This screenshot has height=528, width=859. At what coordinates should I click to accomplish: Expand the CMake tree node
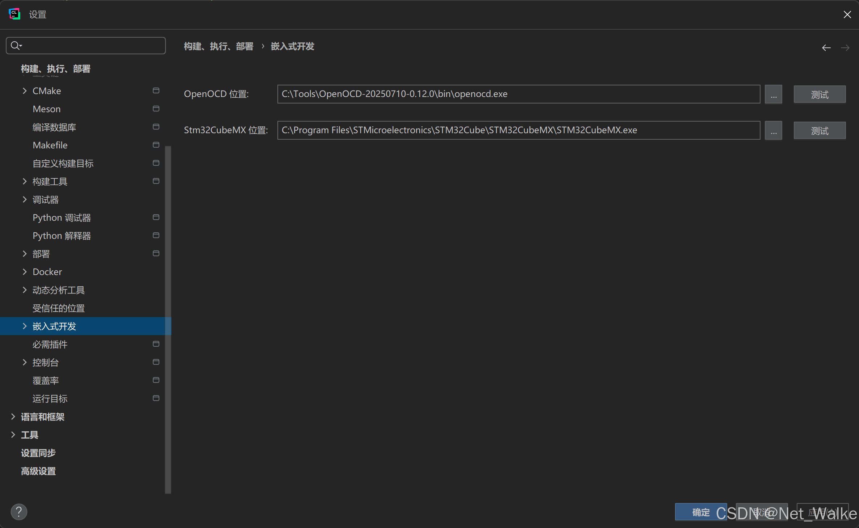pyautogui.click(x=25, y=91)
